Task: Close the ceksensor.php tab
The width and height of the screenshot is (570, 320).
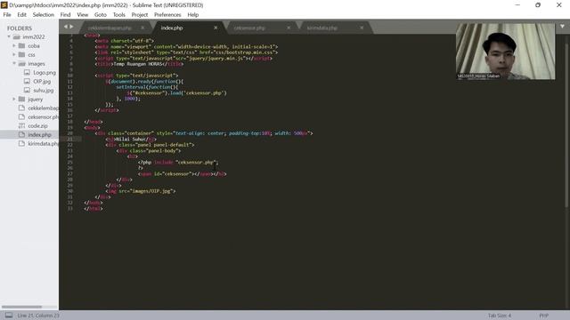Action: pos(289,28)
